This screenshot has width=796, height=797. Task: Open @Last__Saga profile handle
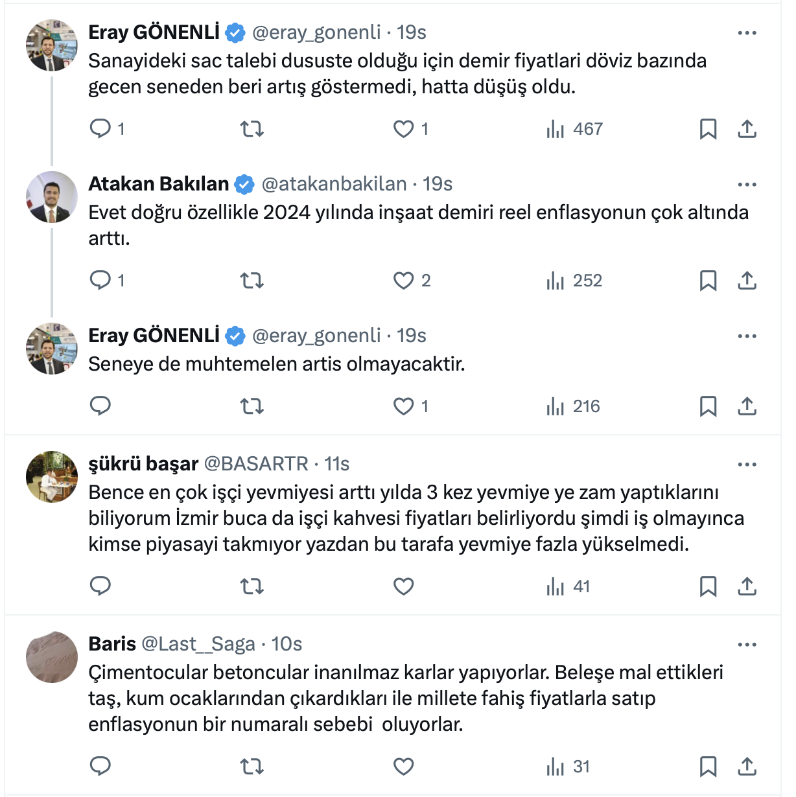click(198, 644)
